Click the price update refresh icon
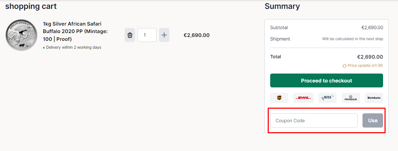The image size is (398, 151). click(344, 66)
